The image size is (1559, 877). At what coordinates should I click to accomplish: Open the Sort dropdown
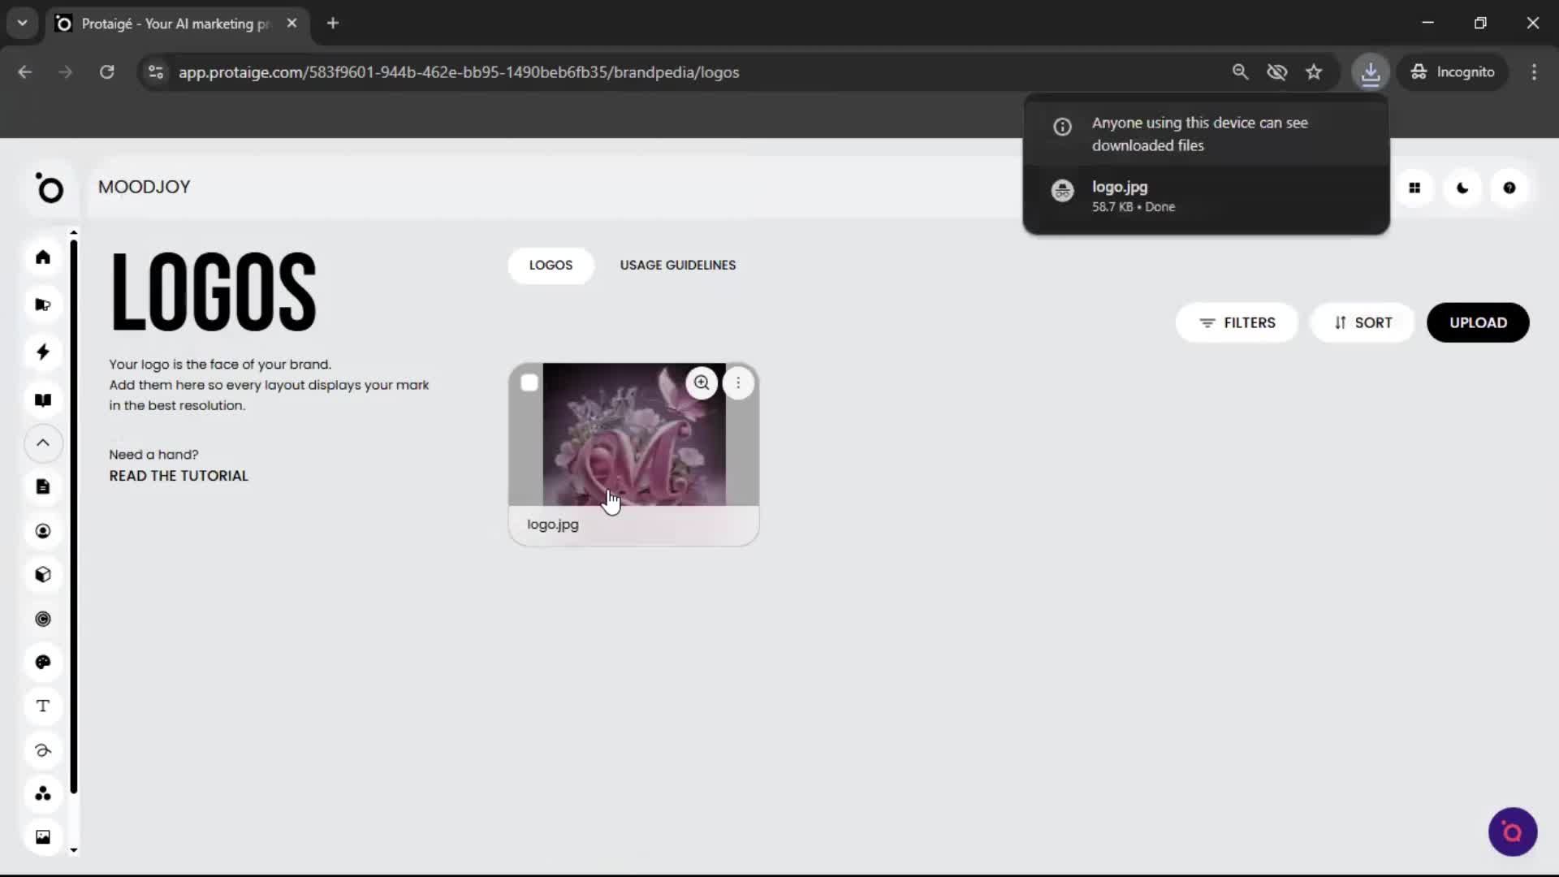(x=1363, y=322)
